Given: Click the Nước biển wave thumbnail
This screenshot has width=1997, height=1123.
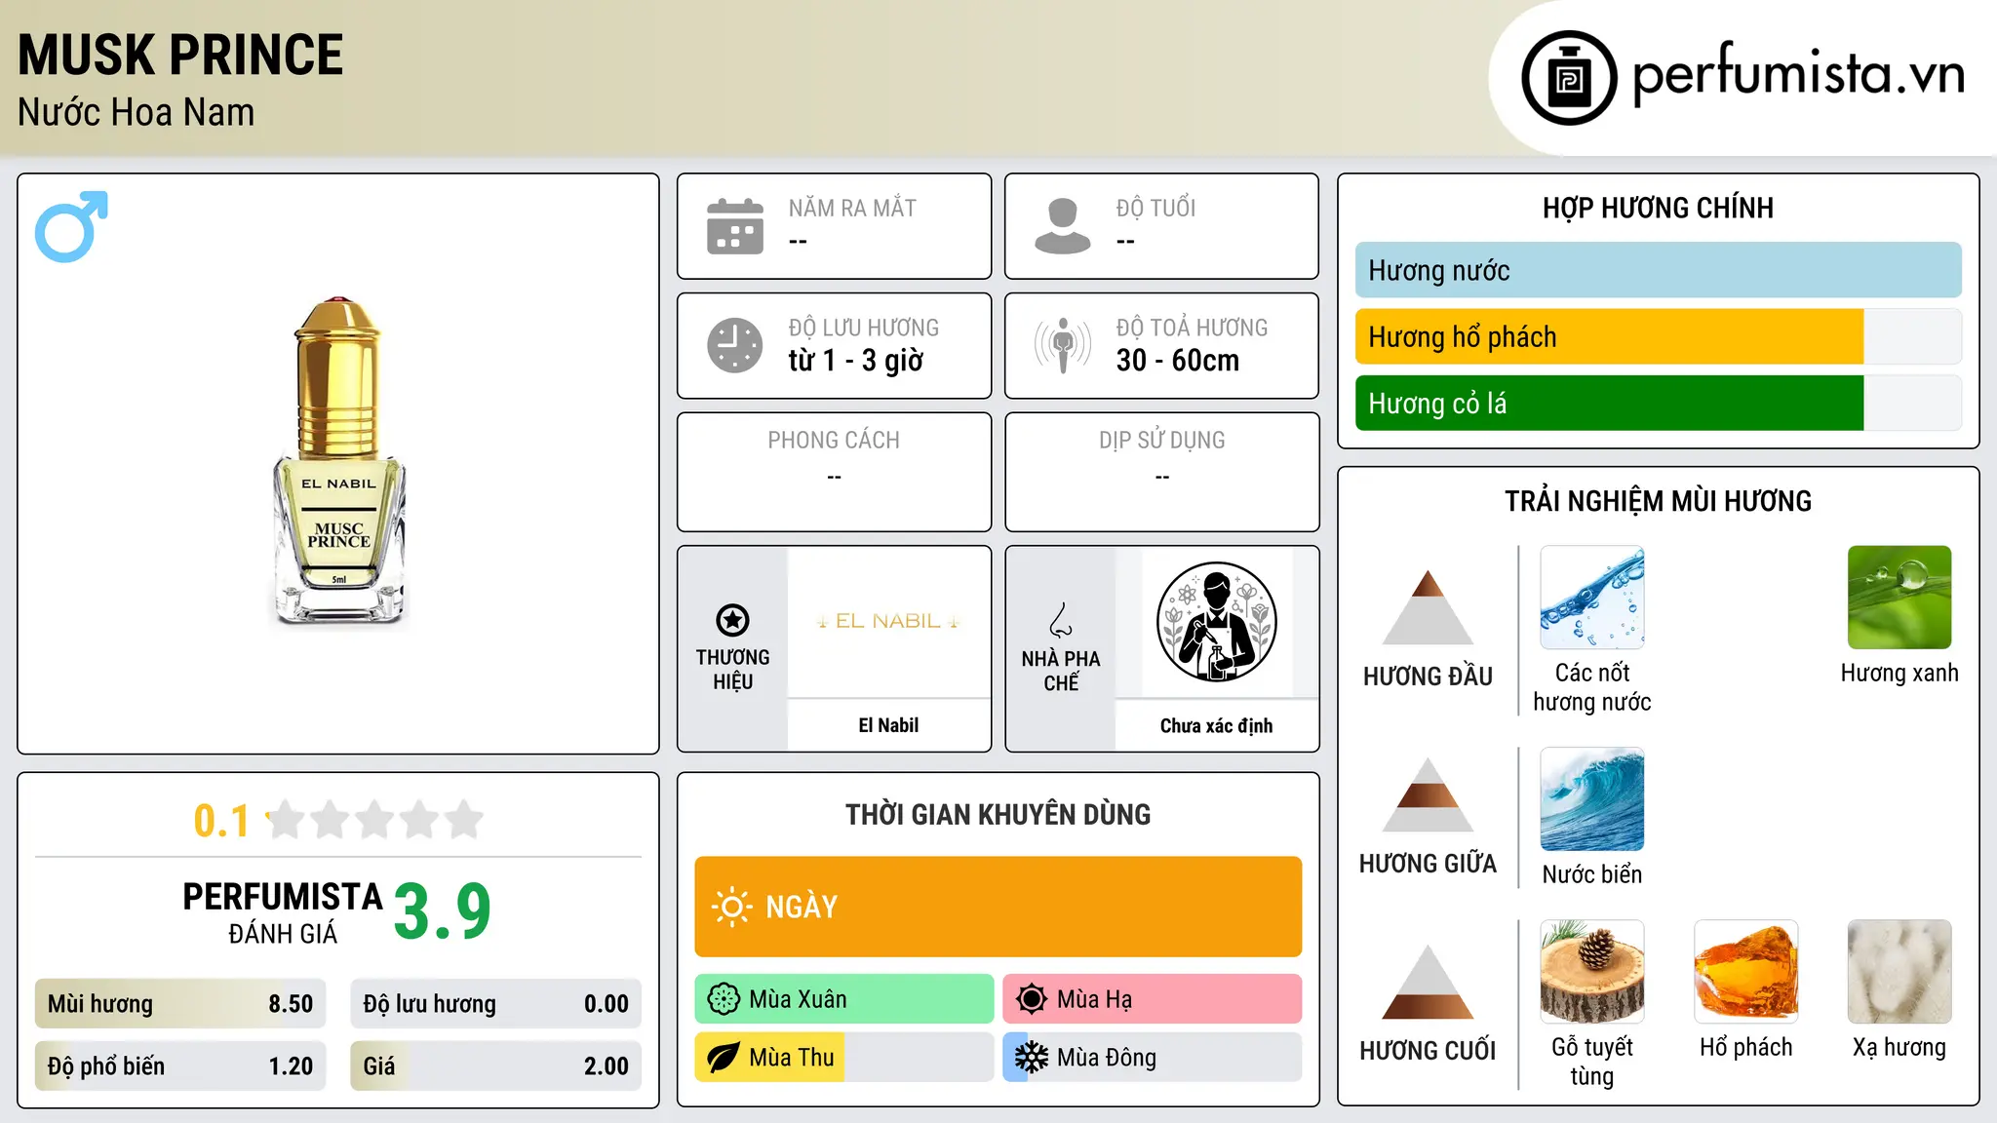Looking at the screenshot, I should click(1592, 799).
